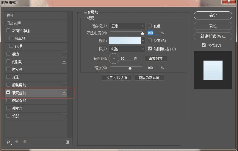The width and height of the screenshot is (238, 151).
Task: Click the style preview thumbnail
Action: [213, 70]
